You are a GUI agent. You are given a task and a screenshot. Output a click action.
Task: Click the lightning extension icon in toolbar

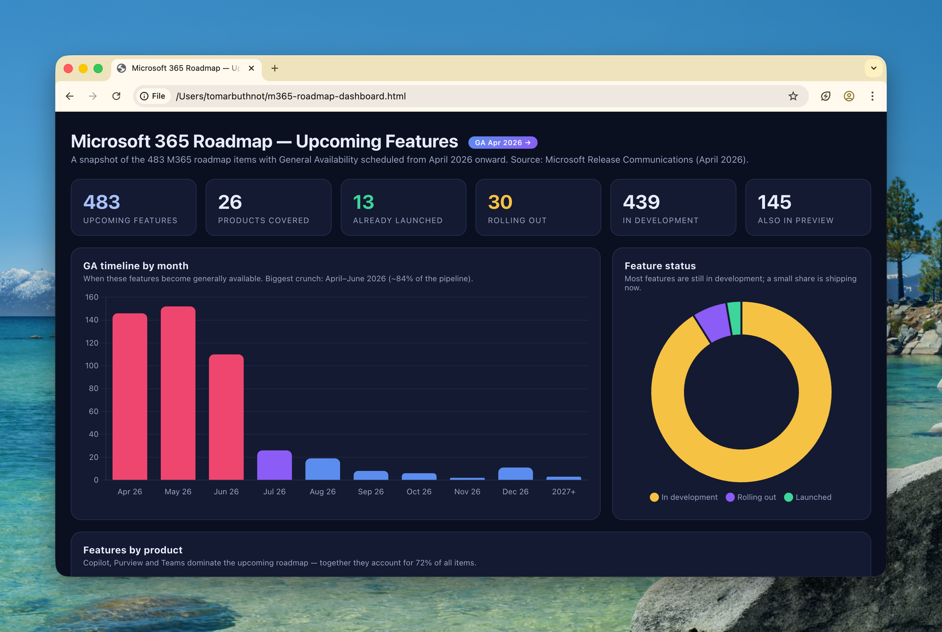(826, 96)
